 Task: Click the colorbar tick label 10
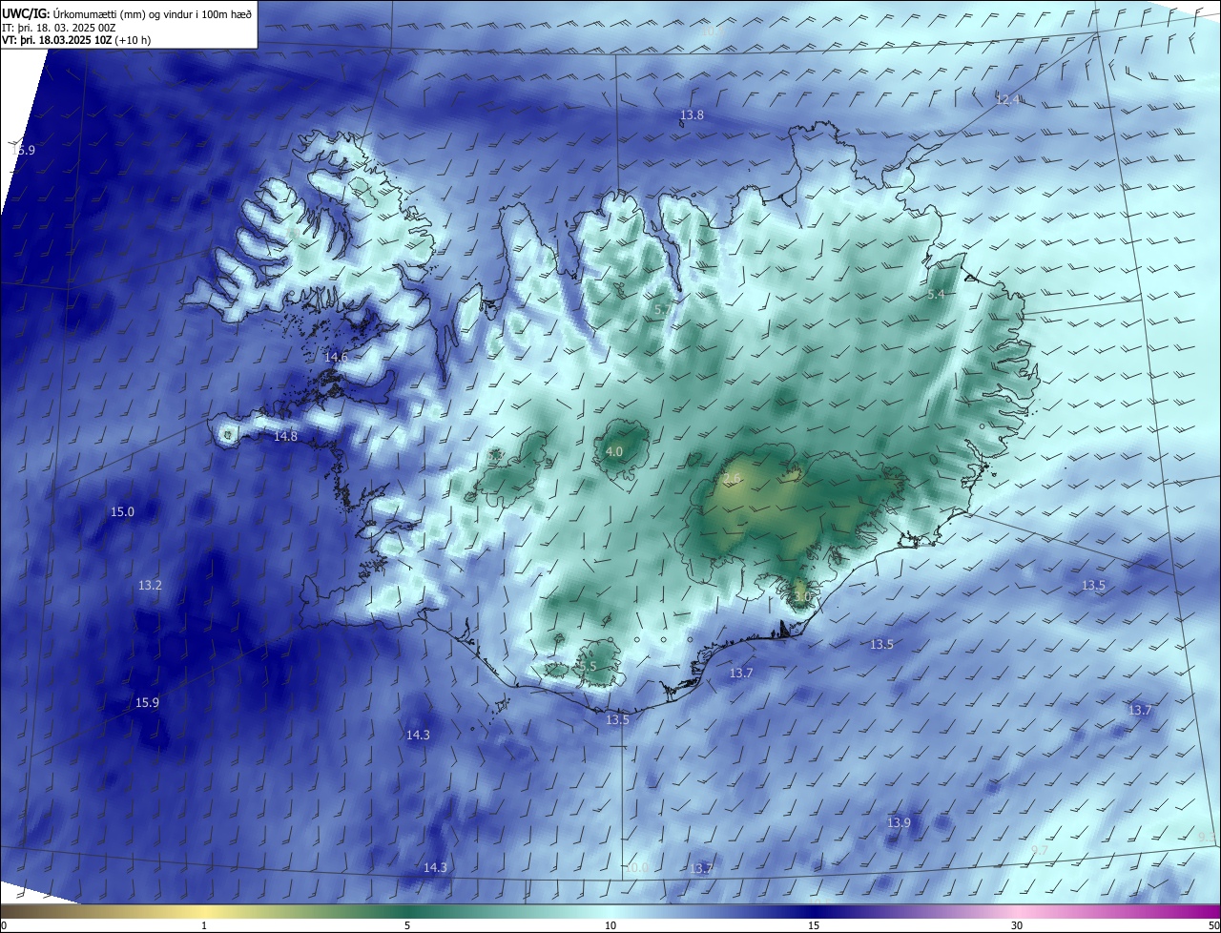pos(610,925)
